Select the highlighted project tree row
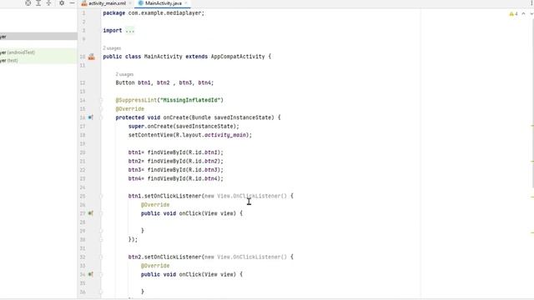This screenshot has height=300, width=534. [x=38, y=37]
